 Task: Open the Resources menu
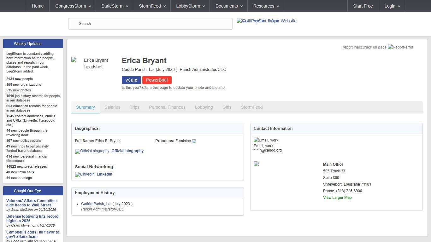coord(266,6)
